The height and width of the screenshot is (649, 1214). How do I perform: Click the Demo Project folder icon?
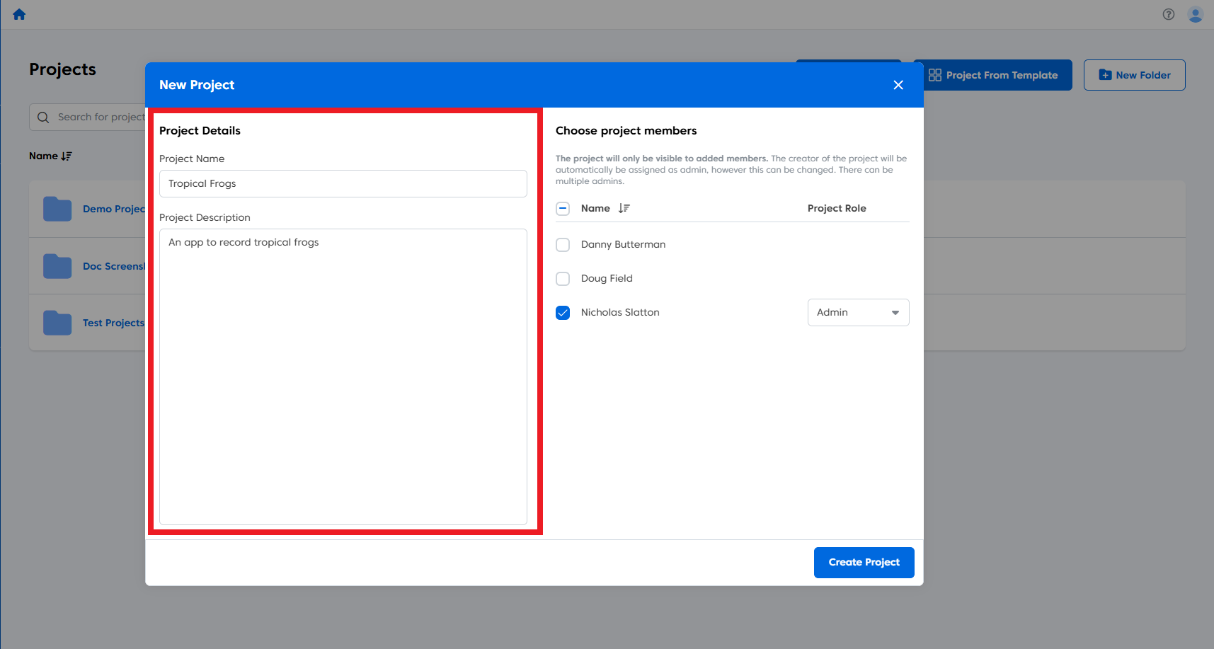[57, 208]
